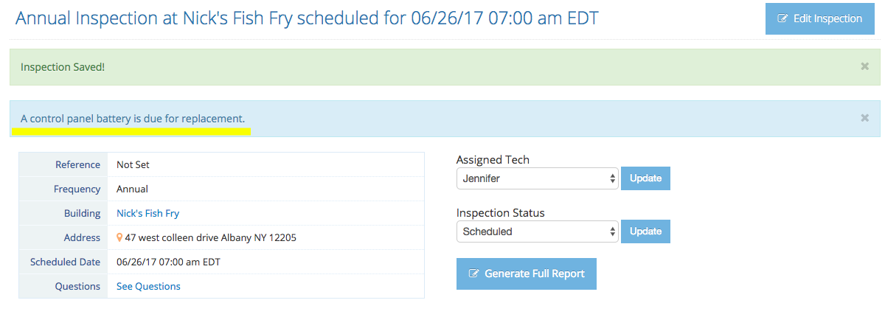This screenshot has width=885, height=317.
Task: Click the battery replacement alert message text
Action: [133, 119]
